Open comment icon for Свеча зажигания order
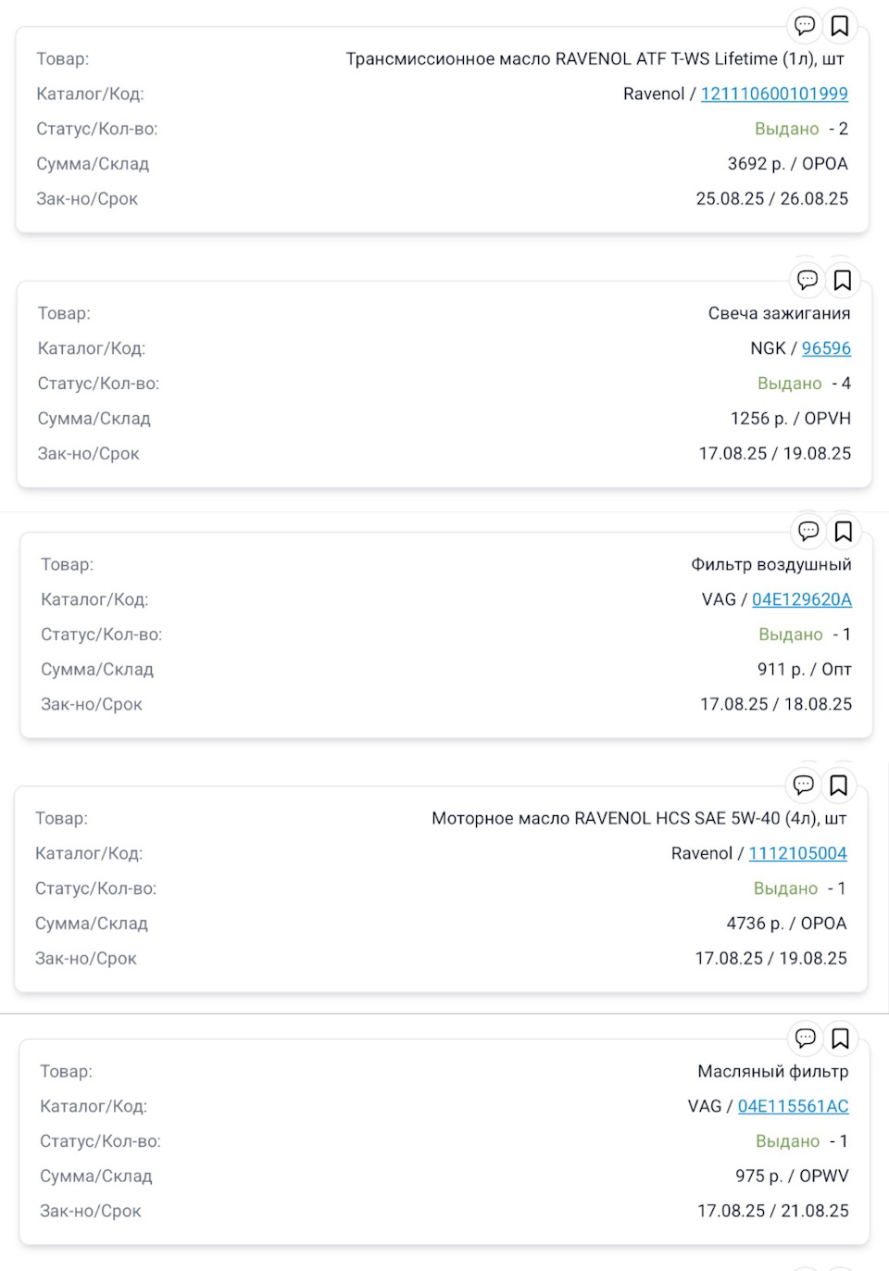 point(808,279)
